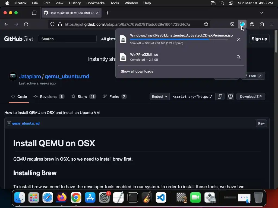Open the History menu
This screenshot has height=208, width=278.
[x=75, y=3]
